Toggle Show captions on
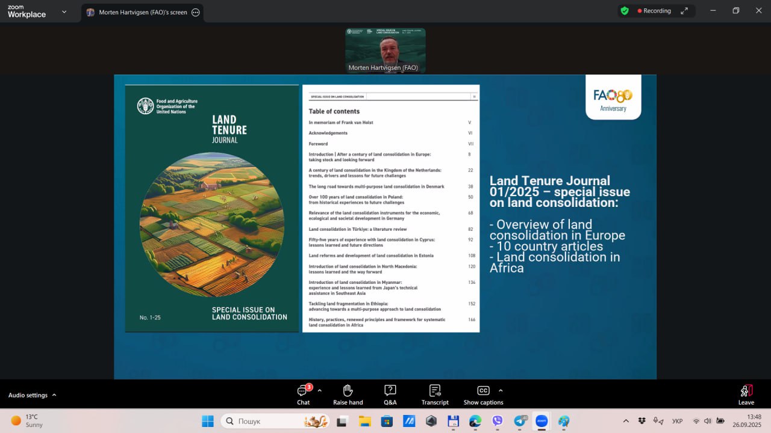The width and height of the screenshot is (771, 433). click(483, 395)
